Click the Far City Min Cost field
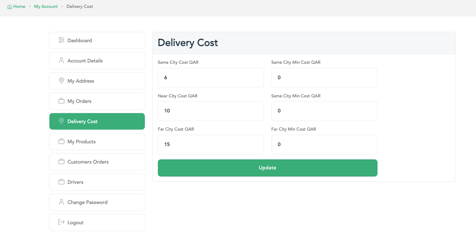476x242 pixels. click(324, 144)
